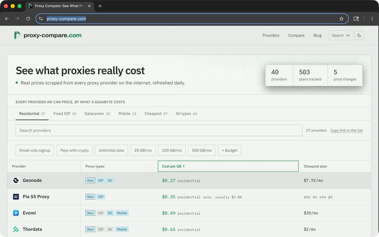This screenshot has height=237, width=379.
Task: Click the ISP tag in Pia S5 Proxy row
Action: pyautogui.click(x=100, y=197)
